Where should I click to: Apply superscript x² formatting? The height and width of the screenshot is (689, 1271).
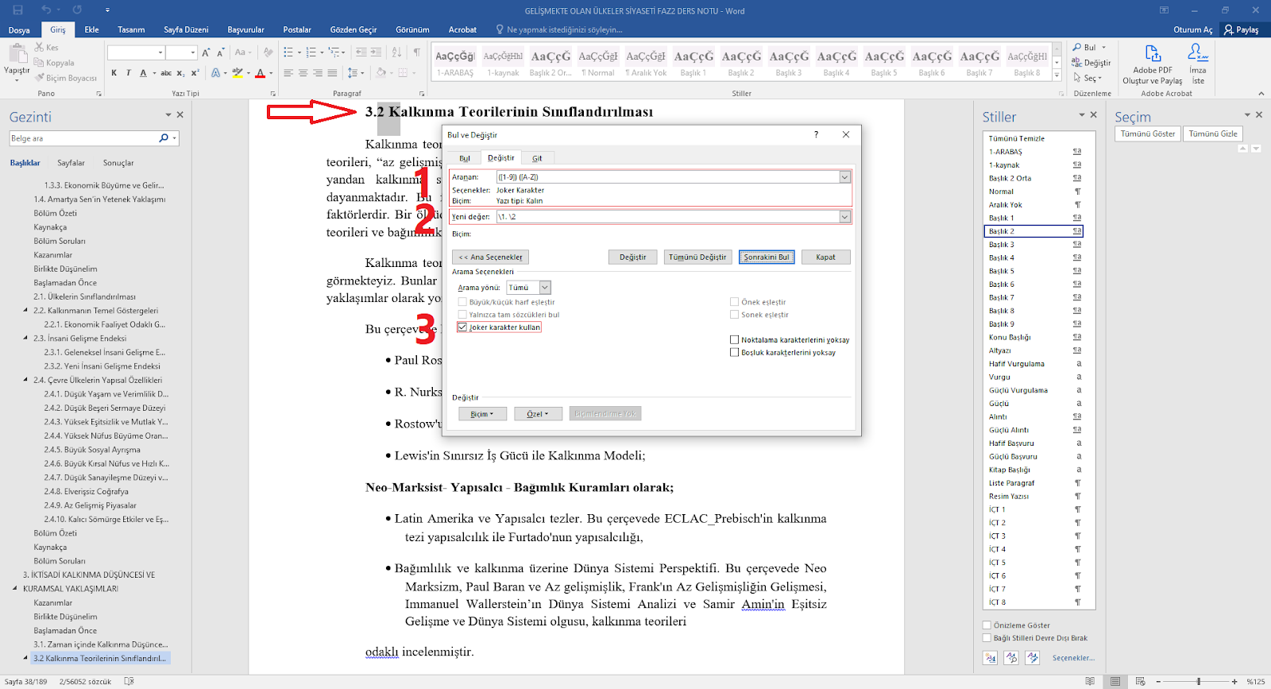pyautogui.click(x=195, y=73)
